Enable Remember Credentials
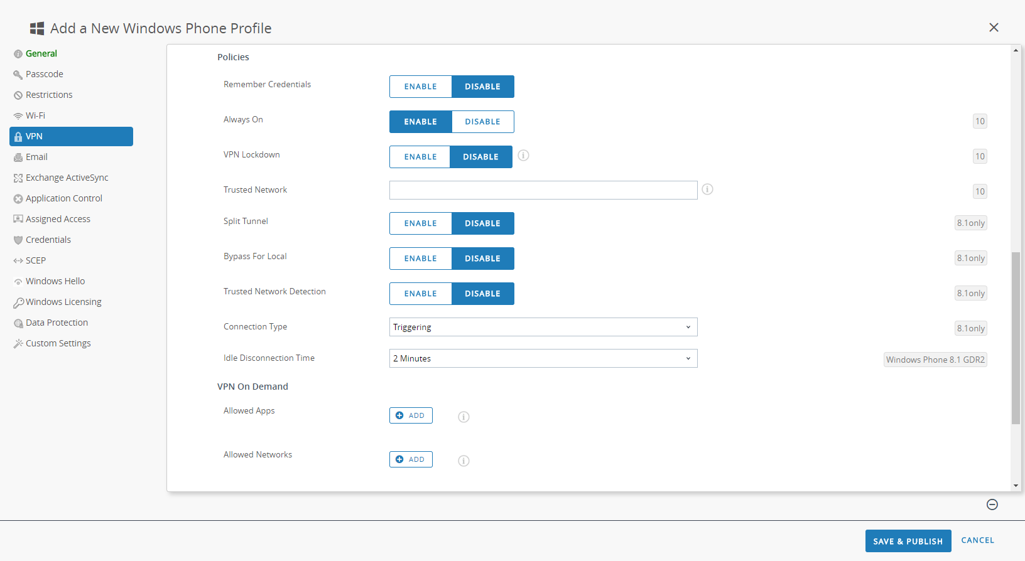This screenshot has height=561, width=1025. (420, 87)
